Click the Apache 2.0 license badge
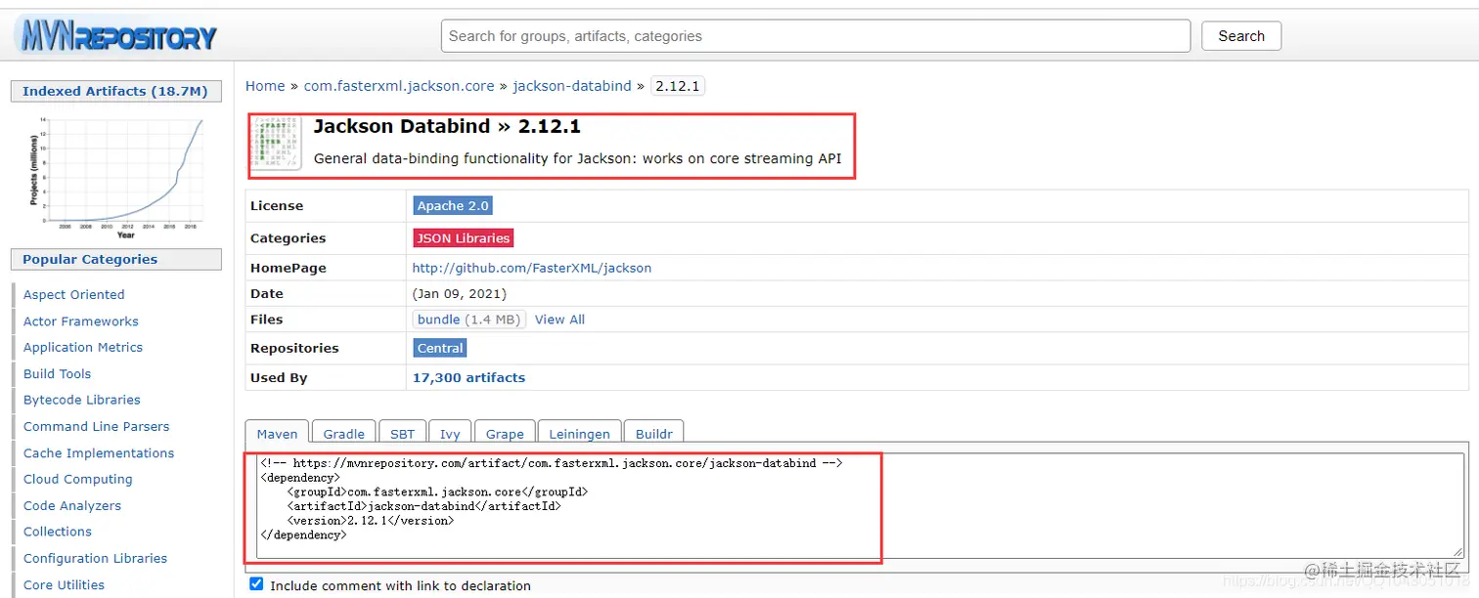The width and height of the screenshot is (1479, 598). click(x=453, y=206)
